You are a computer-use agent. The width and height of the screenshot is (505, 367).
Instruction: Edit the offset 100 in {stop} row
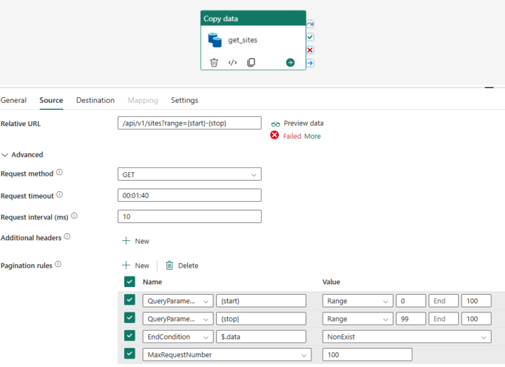click(x=476, y=319)
